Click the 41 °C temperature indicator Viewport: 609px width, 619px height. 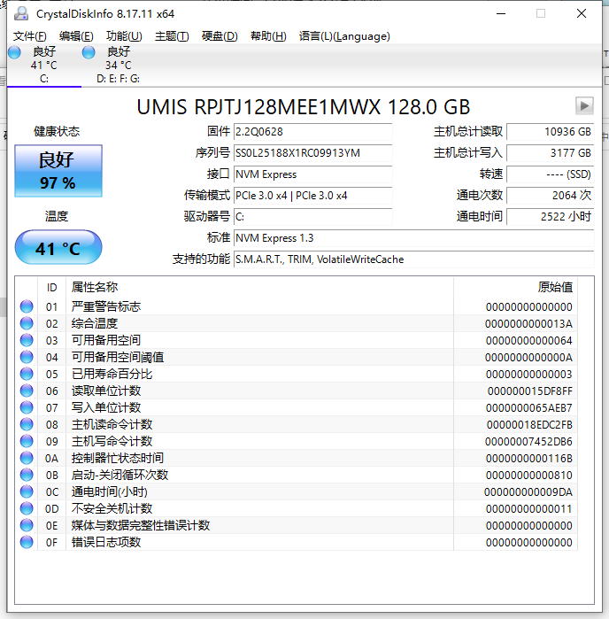[58, 247]
